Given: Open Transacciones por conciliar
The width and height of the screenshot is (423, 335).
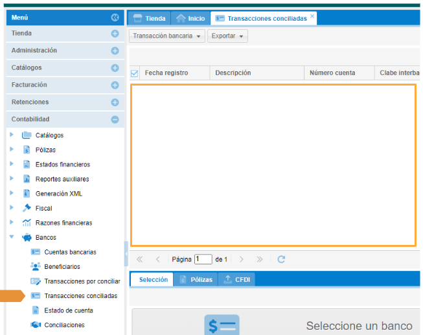Looking at the screenshot, I should click(82, 281).
